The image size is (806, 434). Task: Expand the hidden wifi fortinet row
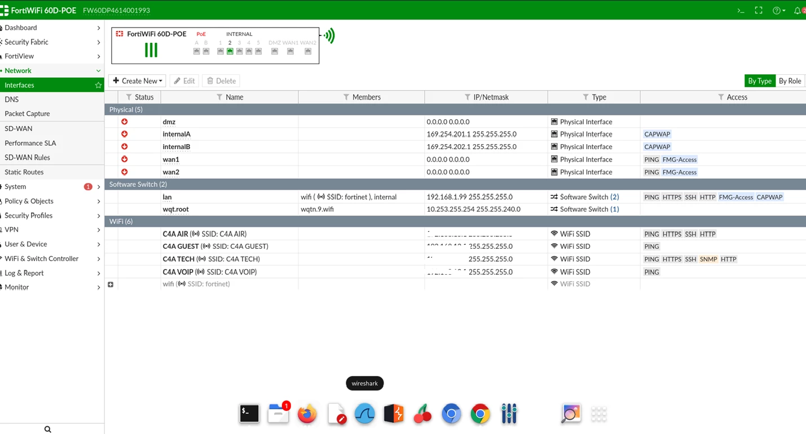111,284
